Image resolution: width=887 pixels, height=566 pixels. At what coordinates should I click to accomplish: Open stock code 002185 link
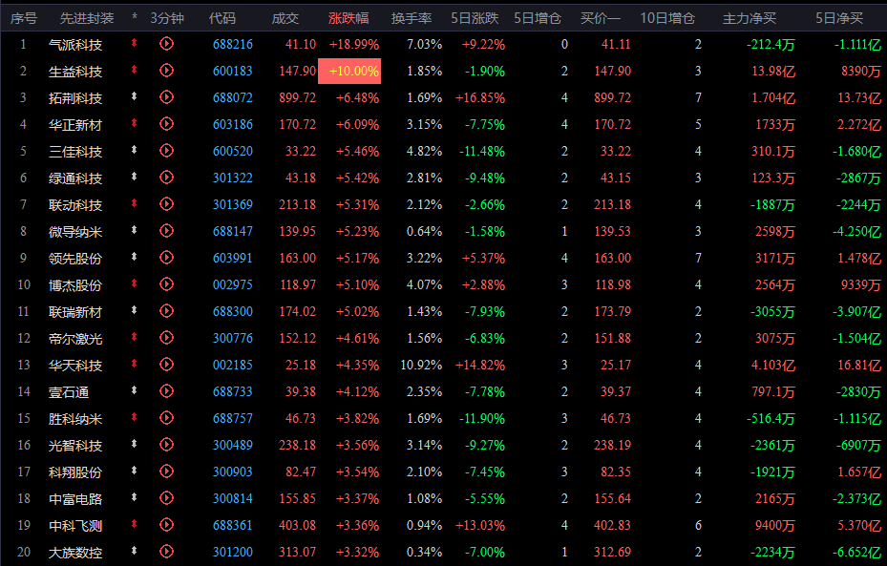tap(233, 366)
